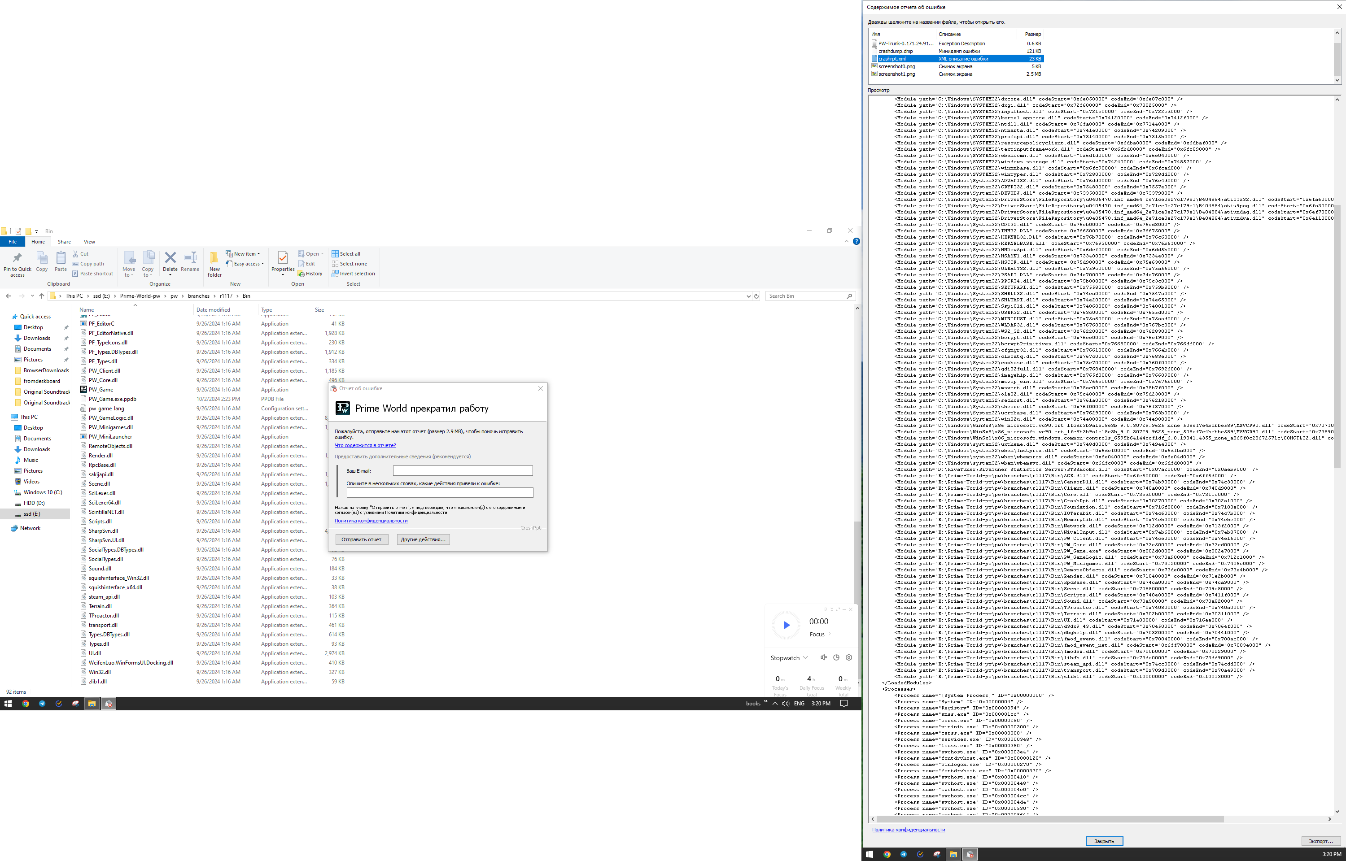Open recent locations dropdown arrow
The width and height of the screenshot is (1346, 861).
32,296
